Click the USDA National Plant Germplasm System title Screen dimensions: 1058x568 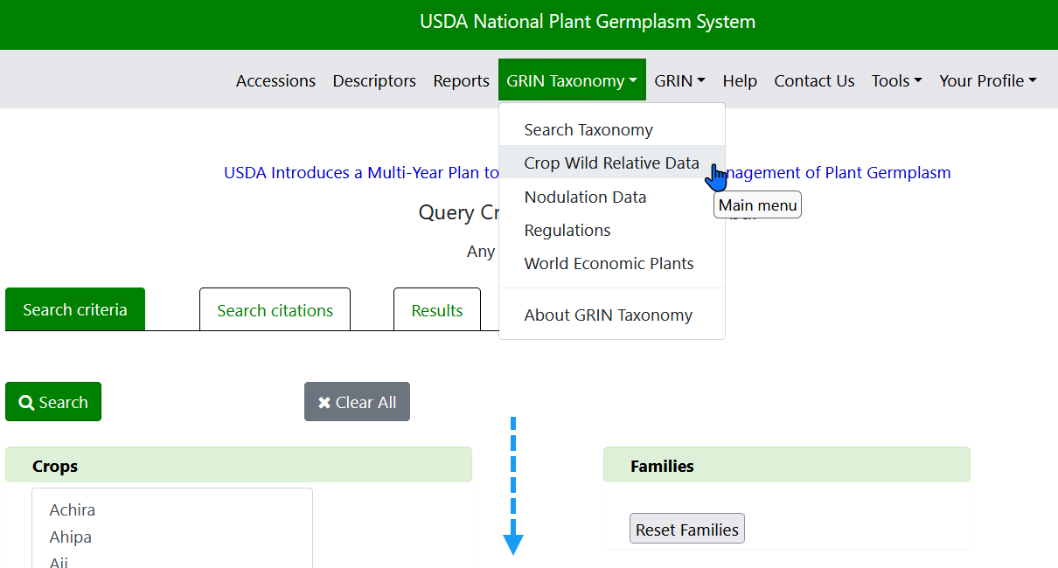tap(588, 22)
